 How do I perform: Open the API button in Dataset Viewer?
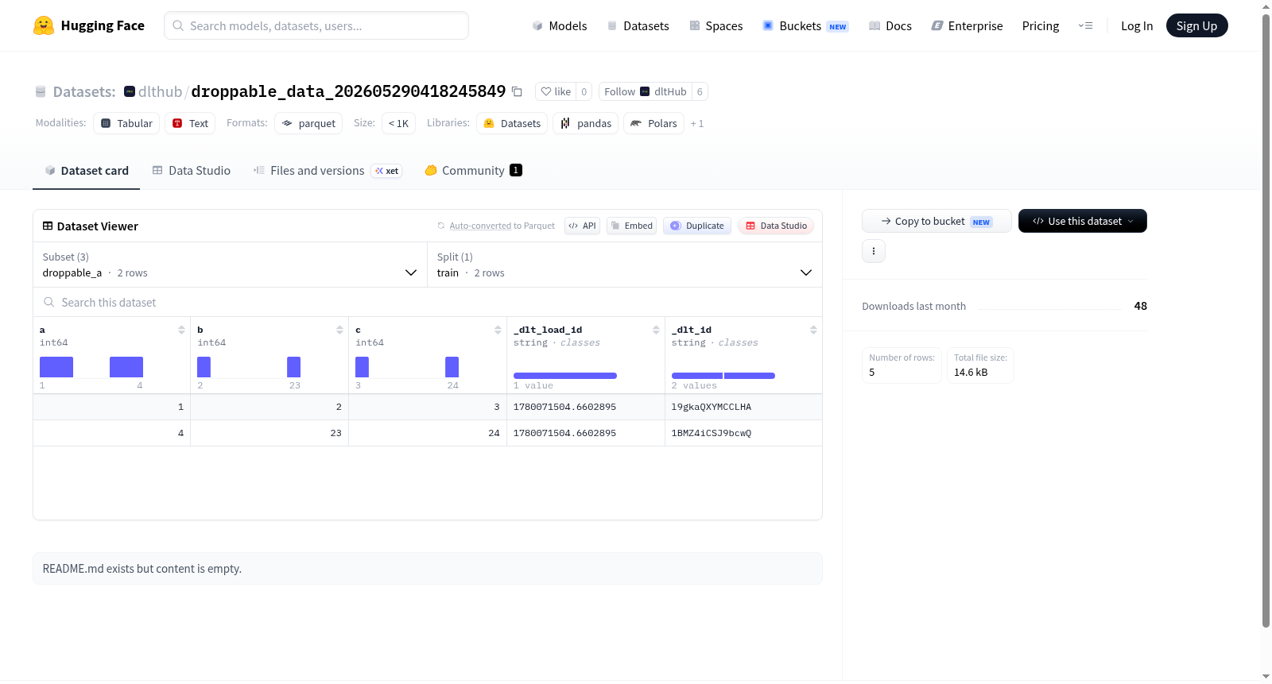(582, 226)
